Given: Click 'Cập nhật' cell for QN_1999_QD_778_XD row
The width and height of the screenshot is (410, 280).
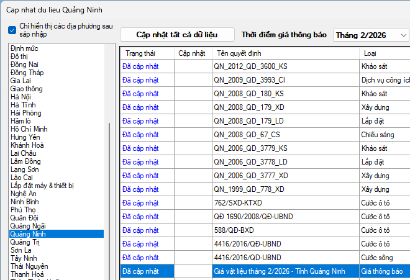Looking at the screenshot, I should [193, 189].
